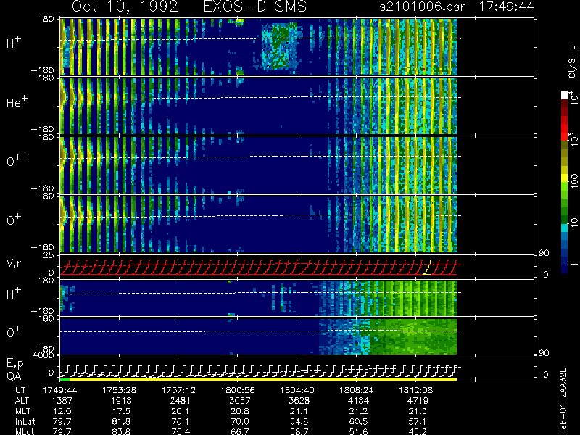Select the title "EXOS-D SMS"
The height and width of the screenshot is (435, 580).
[x=255, y=7]
